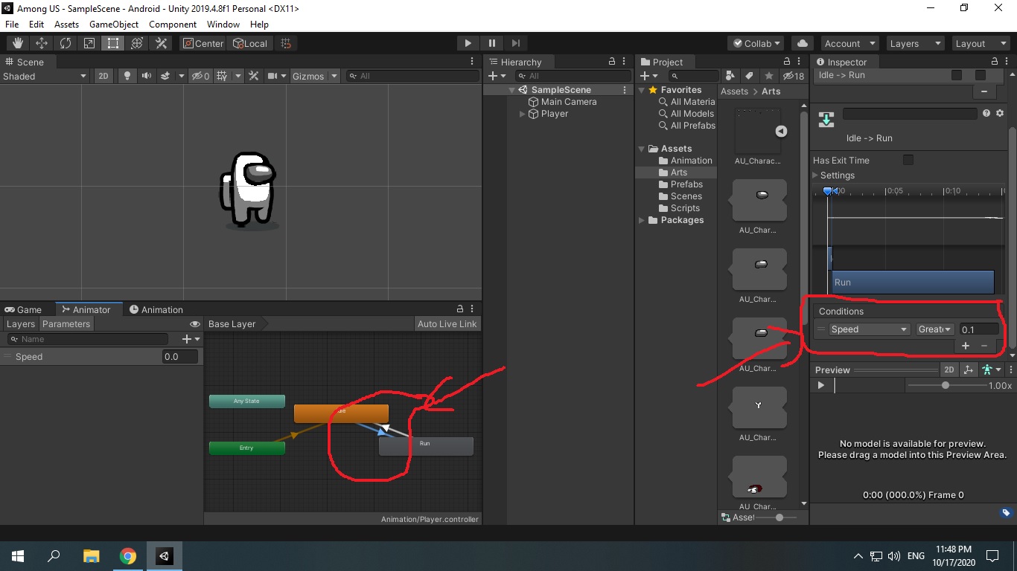Add a new transition condition

click(966, 346)
